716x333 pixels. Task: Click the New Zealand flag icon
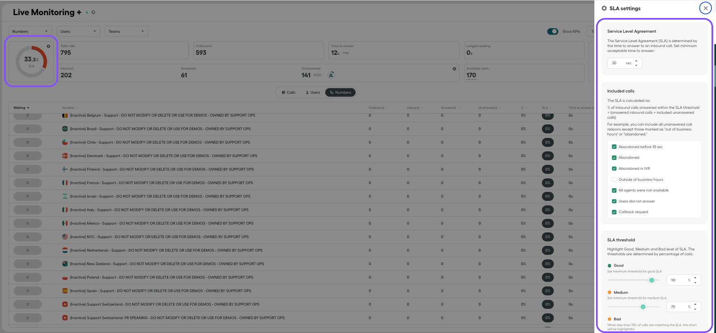coord(65,264)
